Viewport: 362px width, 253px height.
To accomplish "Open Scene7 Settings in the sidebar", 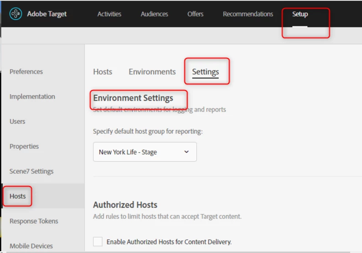I will click(x=31, y=172).
